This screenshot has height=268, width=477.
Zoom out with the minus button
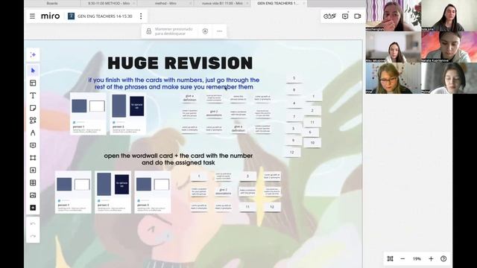click(402, 258)
